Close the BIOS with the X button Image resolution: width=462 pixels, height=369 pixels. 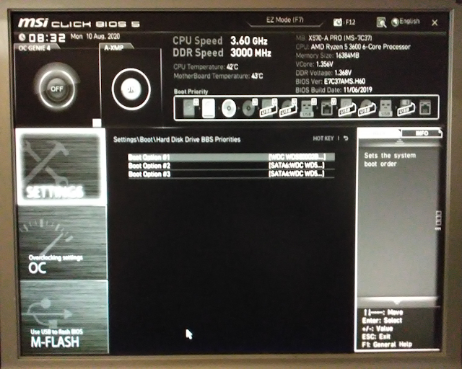pos(435,22)
